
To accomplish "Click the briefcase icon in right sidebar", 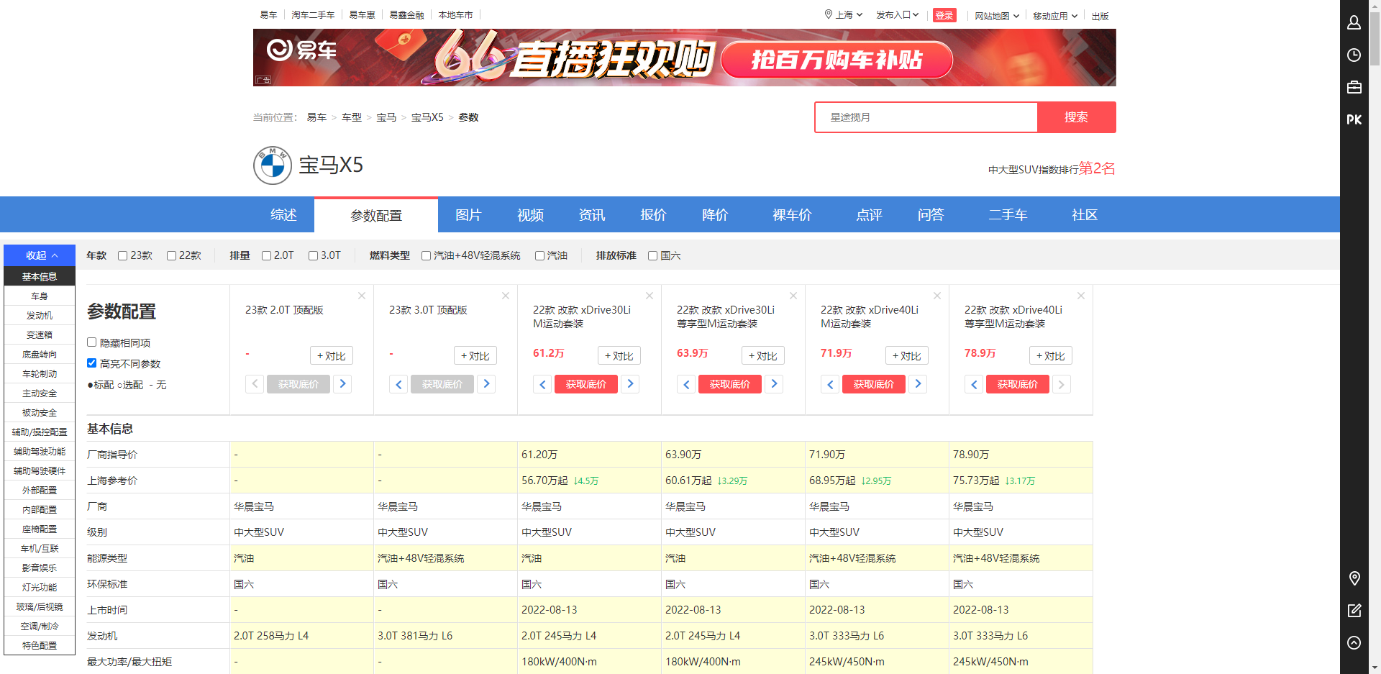I will pos(1354,87).
